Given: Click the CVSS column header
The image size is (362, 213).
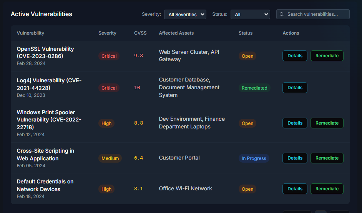Looking at the screenshot, I should coord(140,33).
